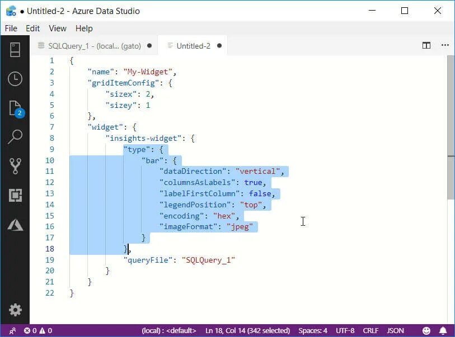
Task: Open the Manage gear icon
Action: [15, 310]
